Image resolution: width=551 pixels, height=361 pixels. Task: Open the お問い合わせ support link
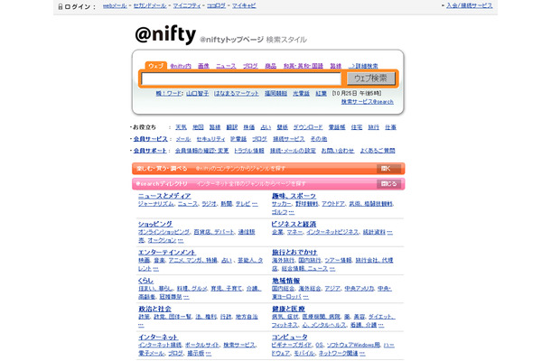coord(338,151)
